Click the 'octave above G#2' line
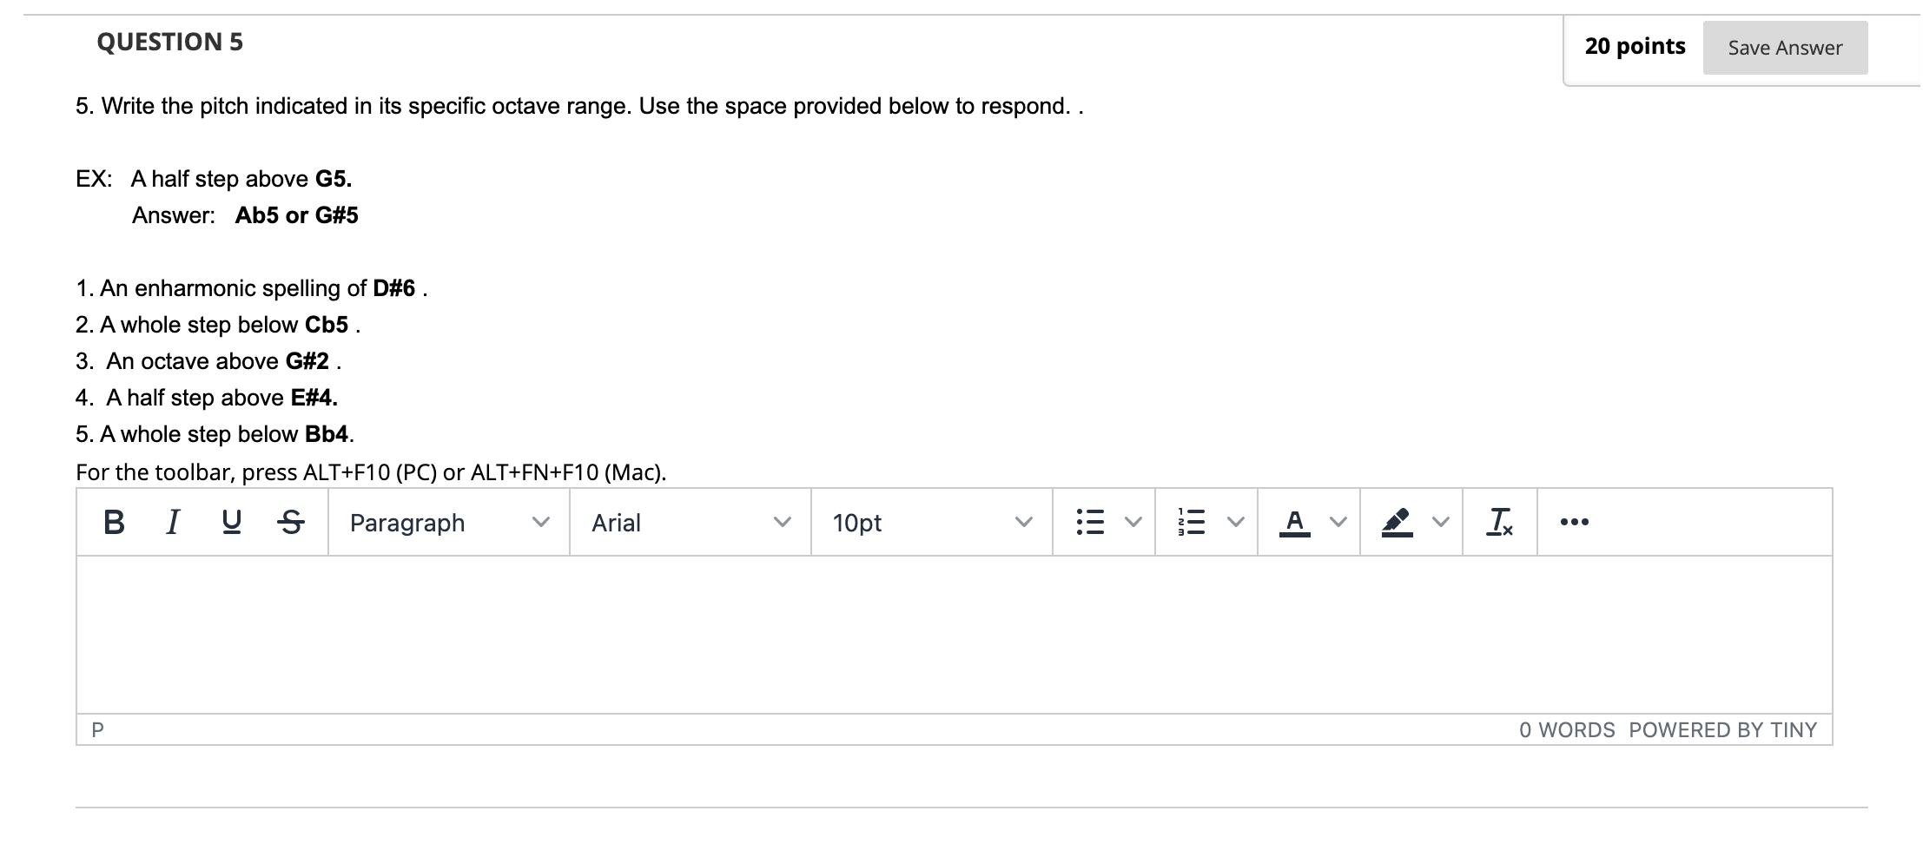1923x857 pixels. tap(208, 361)
